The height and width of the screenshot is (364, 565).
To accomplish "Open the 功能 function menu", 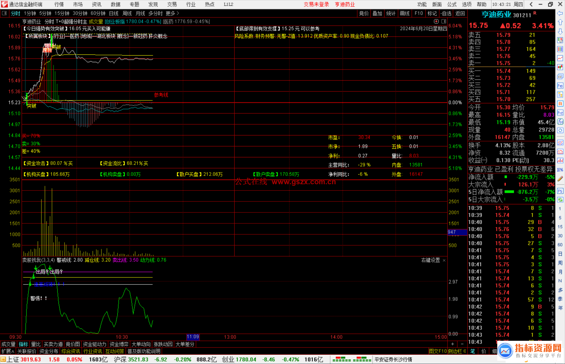I will click(422, 4).
